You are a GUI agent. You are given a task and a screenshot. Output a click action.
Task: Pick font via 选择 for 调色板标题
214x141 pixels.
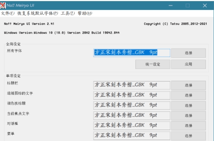coord(188,105)
